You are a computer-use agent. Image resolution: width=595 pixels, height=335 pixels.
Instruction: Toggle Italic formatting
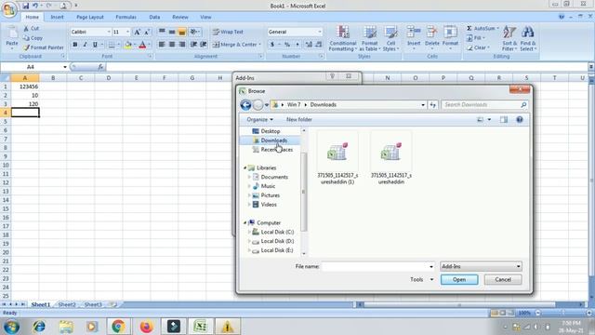(x=85, y=45)
